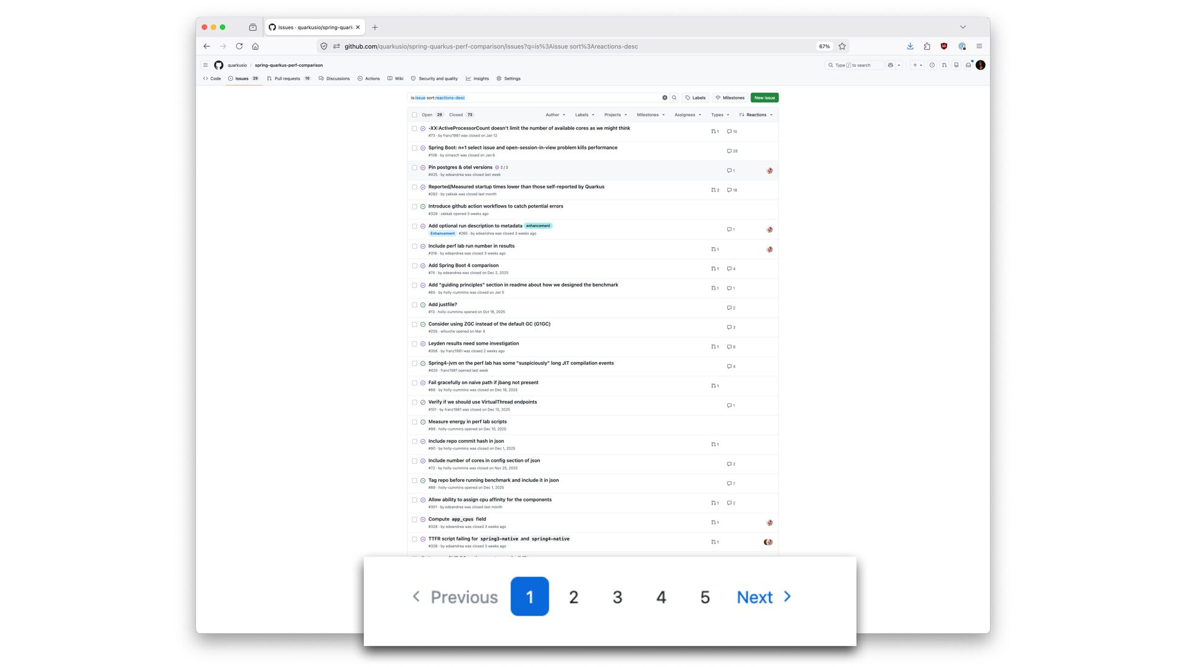Click the search magnifier icon in filter bar
This screenshot has width=1186, height=667.
674,98
